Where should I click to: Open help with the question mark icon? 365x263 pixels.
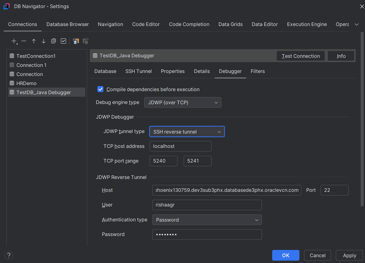(x=9, y=255)
